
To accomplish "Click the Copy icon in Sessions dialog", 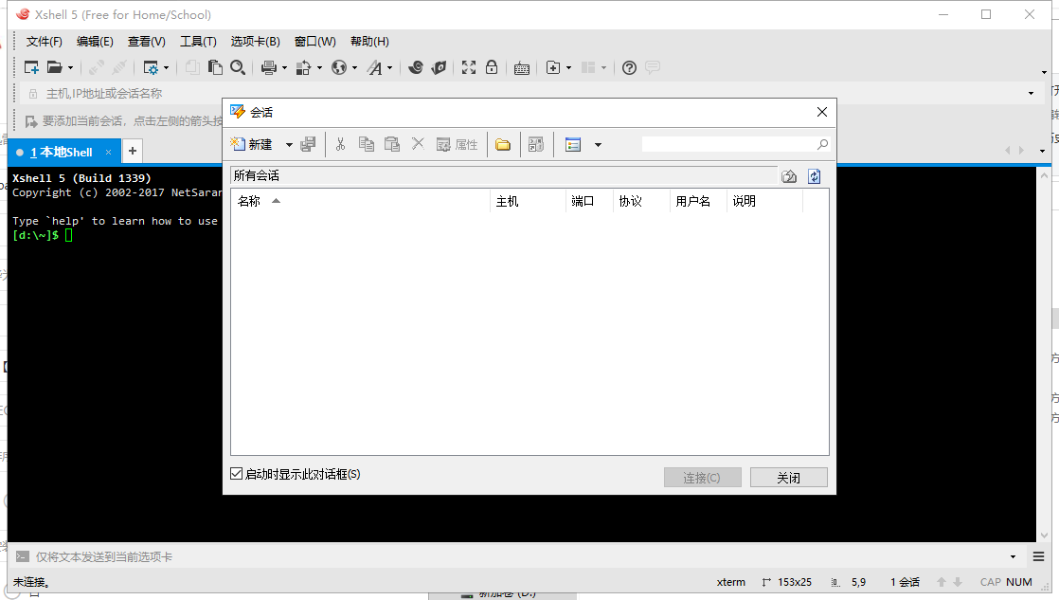I will pyautogui.click(x=366, y=144).
